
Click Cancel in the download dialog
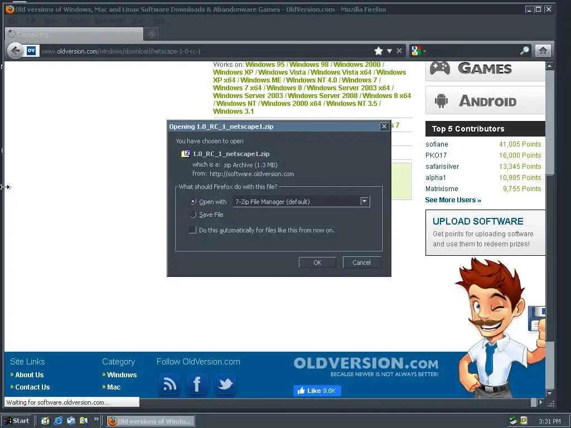pyautogui.click(x=361, y=262)
